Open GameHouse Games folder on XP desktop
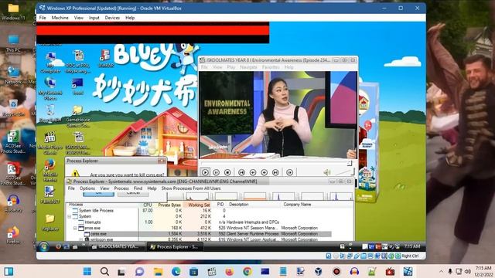The image size is (495, 278). pyautogui.click(x=77, y=116)
